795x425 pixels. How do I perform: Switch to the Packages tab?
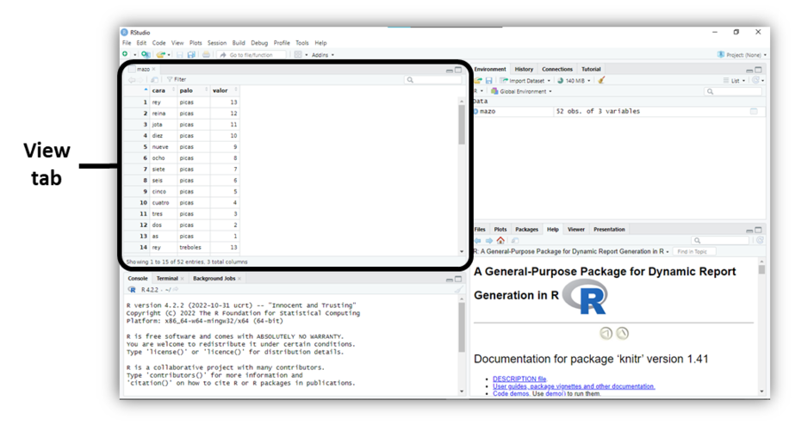click(526, 230)
